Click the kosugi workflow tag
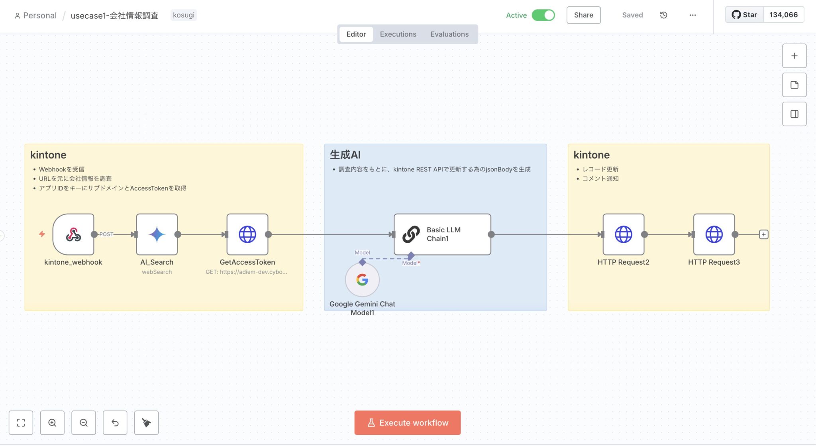 point(184,15)
